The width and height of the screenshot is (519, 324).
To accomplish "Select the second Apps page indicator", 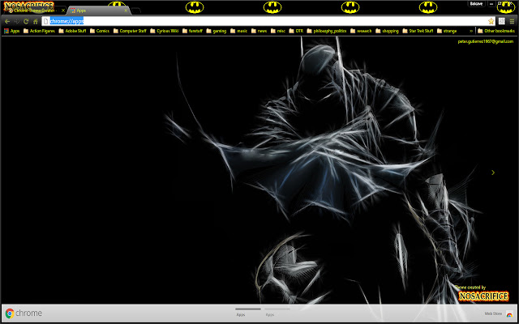I will 277,312.
